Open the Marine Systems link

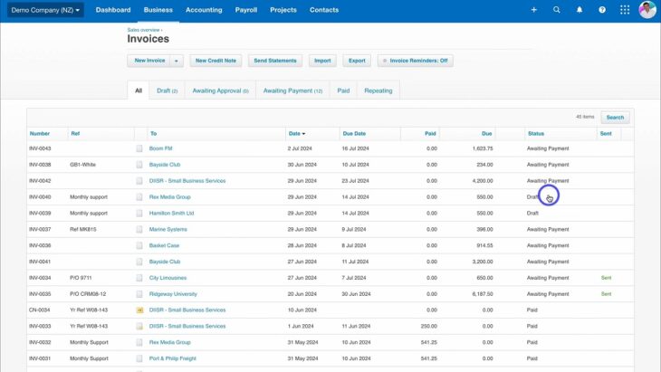[168, 229]
